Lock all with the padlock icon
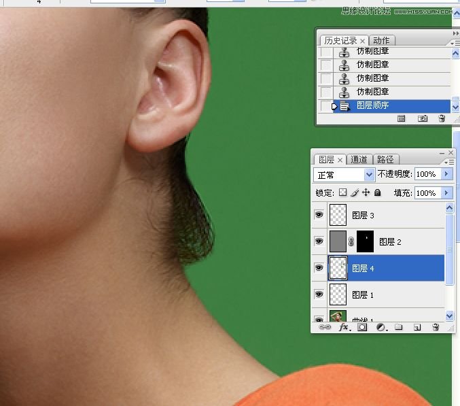460x406 pixels. click(x=378, y=192)
